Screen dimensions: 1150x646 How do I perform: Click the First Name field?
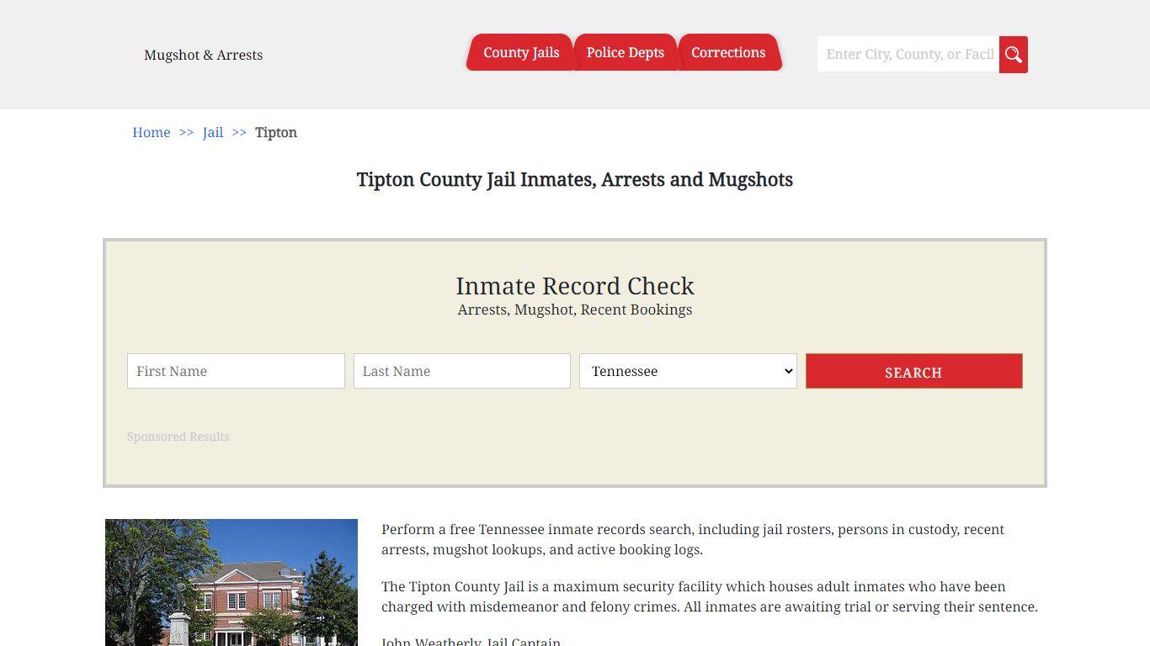coord(236,371)
